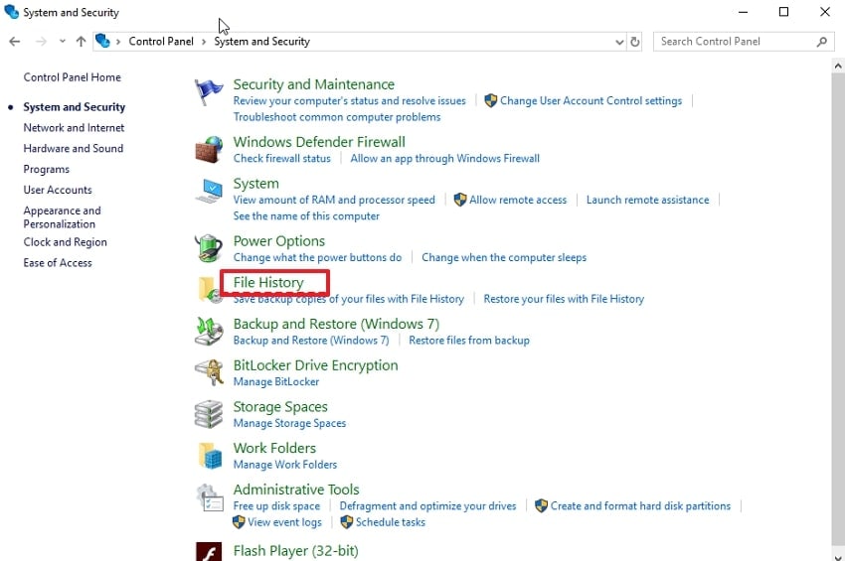Open Hardware and Sound category
845x561 pixels.
coord(74,148)
